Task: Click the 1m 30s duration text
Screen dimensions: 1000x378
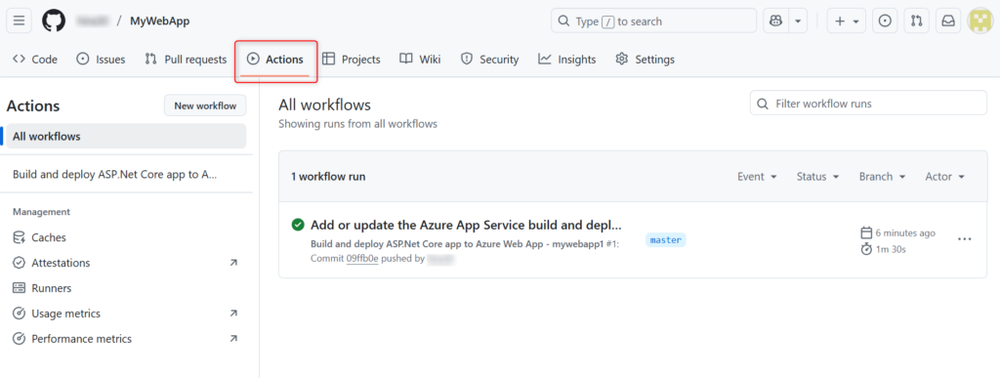Action: point(891,249)
